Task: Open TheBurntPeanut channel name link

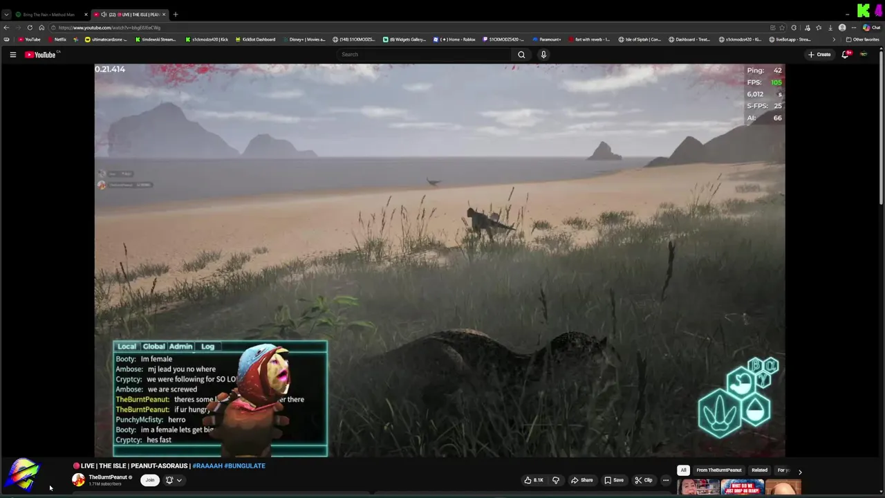Action: tap(108, 477)
